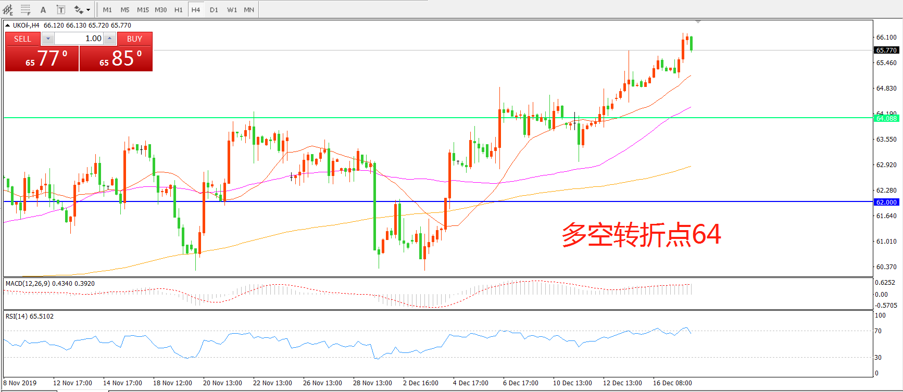903x392 pixels.
Task: Click the blue 62.000 price level label
Action: click(886, 202)
